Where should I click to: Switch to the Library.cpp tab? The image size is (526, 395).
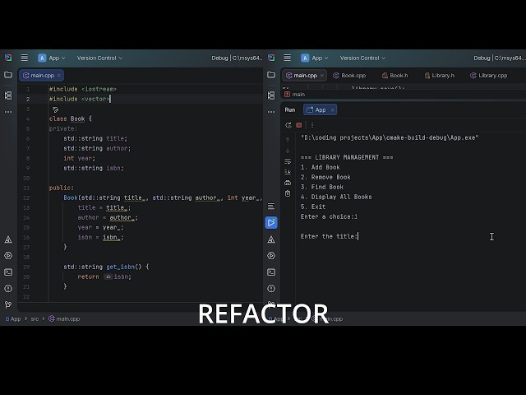click(489, 75)
